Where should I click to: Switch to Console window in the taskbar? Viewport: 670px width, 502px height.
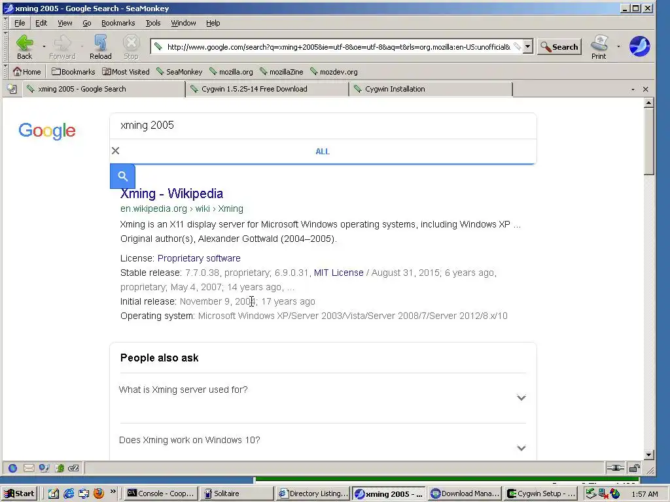point(162,494)
